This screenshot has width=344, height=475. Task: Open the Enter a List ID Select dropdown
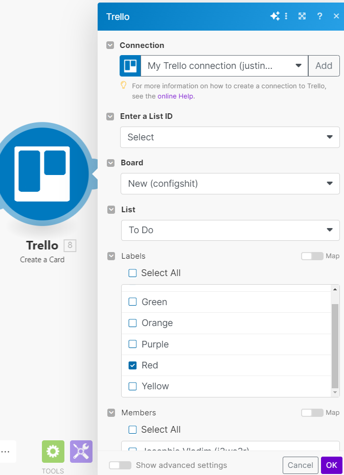click(x=230, y=137)
